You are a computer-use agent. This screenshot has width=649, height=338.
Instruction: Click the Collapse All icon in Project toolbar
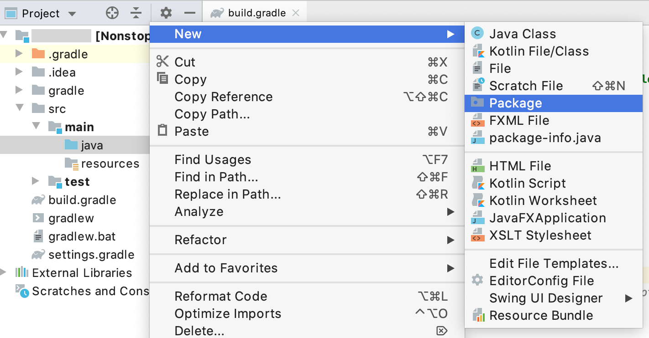pyautogui.click(x=136, y=13)
